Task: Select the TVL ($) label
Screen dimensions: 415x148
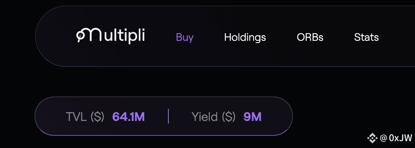Action: pos(85,117)
